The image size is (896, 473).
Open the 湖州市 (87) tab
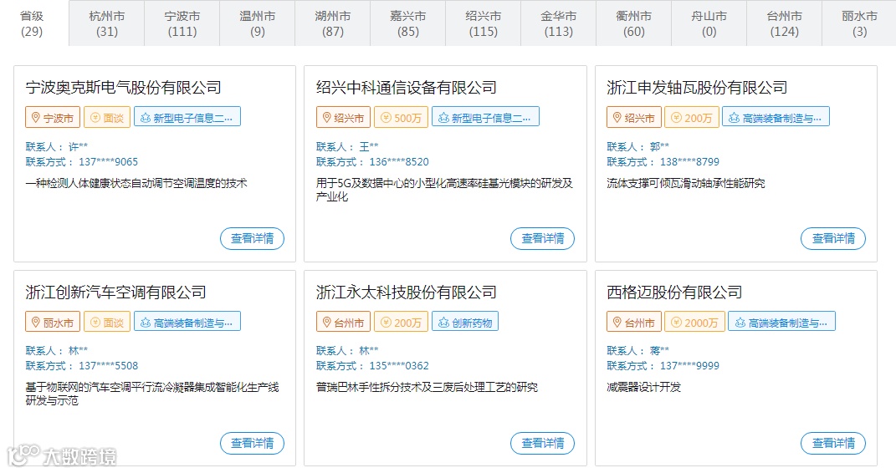[x=333, y=23]
